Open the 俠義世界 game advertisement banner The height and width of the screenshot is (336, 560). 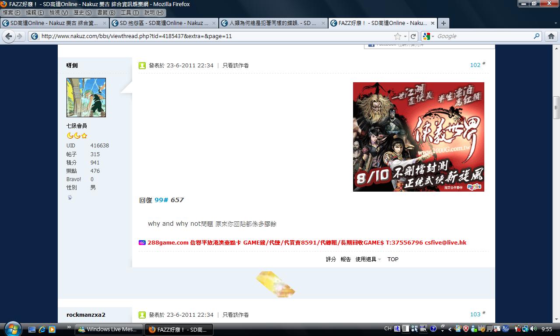(x=419, y=137)
